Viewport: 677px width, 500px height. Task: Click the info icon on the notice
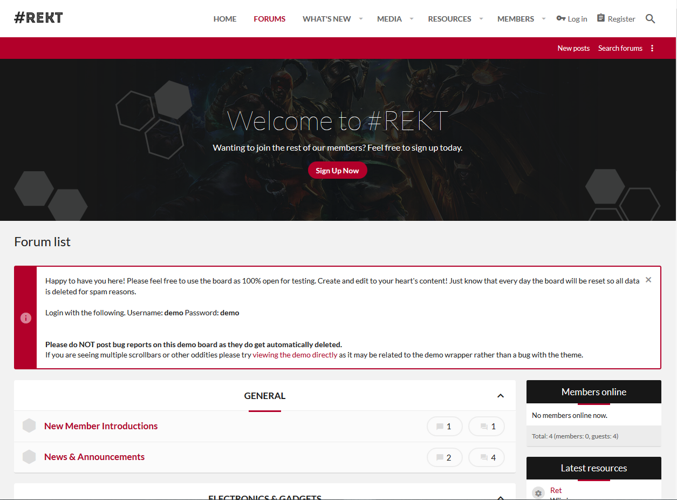(x=26, y=318)
